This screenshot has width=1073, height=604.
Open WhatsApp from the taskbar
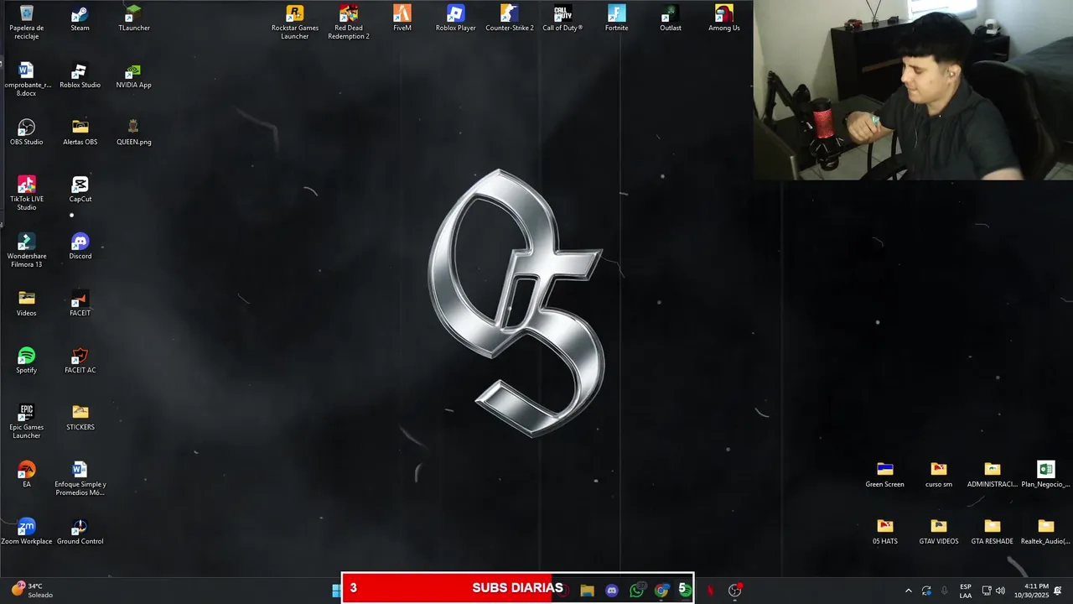(637, 591)
